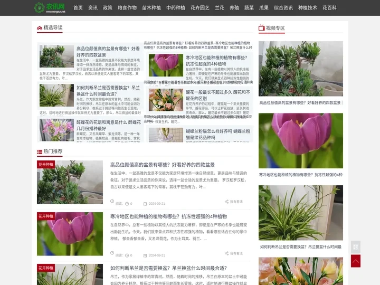The height and width of the screenshot is (285, 380).
Task: Open the 中药种植 menu item
Action: 176,8
